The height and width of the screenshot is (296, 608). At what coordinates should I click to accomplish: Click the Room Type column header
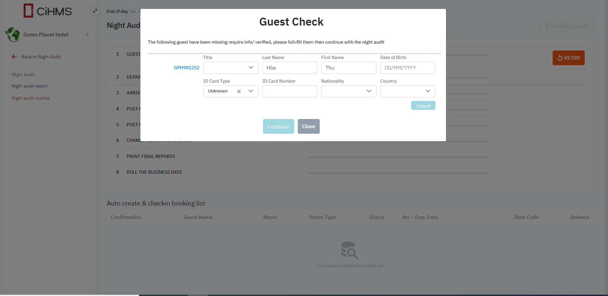(x=323, y=217)
